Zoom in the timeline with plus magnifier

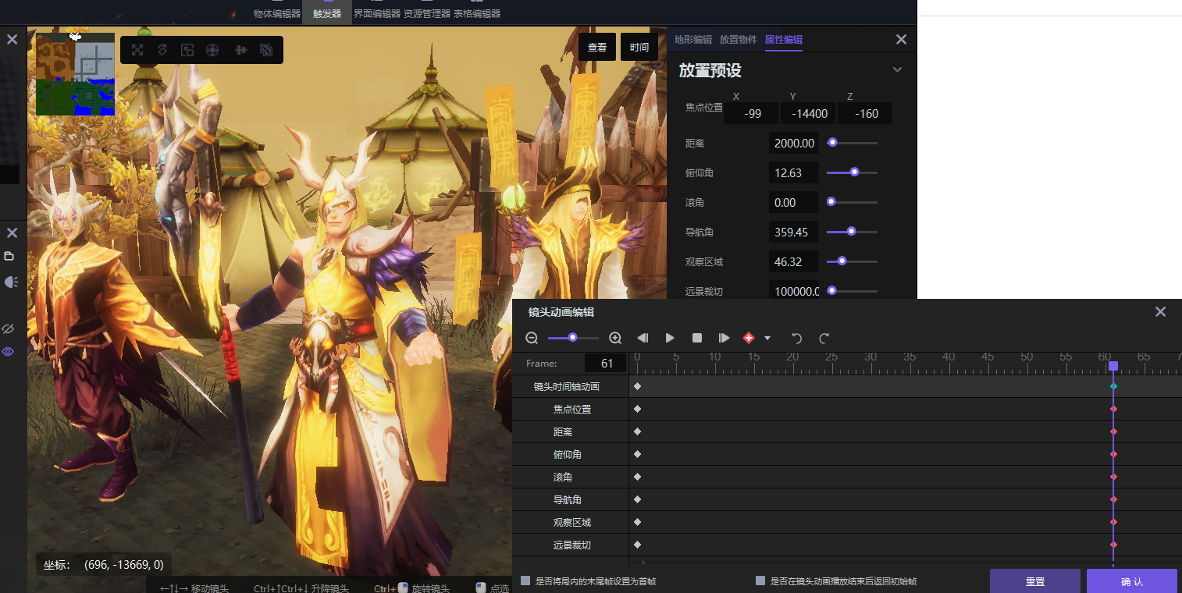(615, 338)
